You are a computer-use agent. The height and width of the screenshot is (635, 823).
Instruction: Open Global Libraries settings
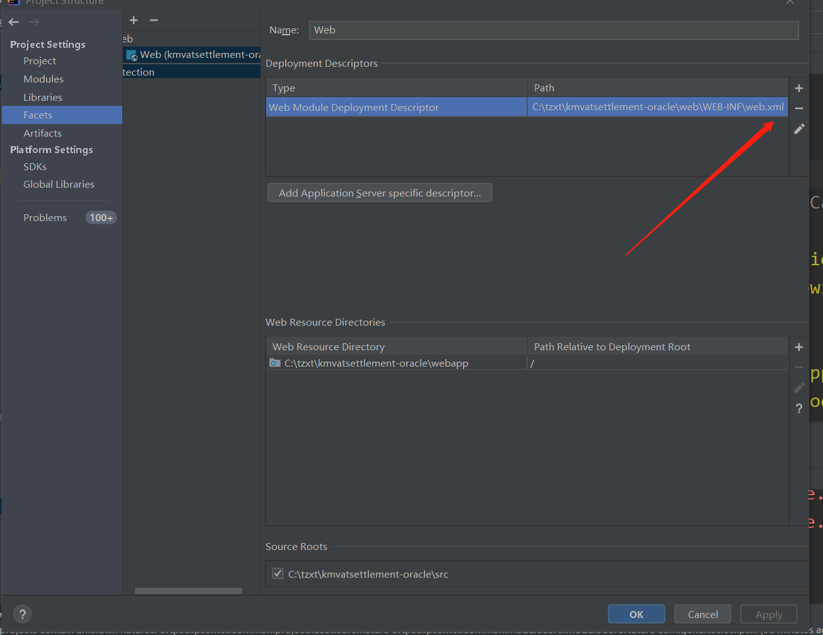click(x=59, y=185)
